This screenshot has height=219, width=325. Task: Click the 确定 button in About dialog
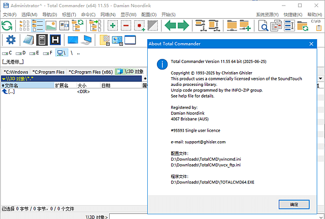pos(294,204)
